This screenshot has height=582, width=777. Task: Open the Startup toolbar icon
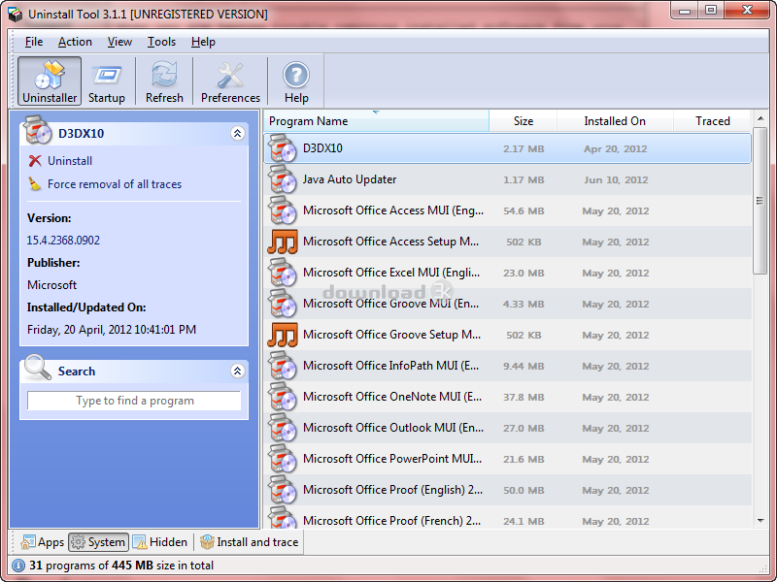coord(106,75)
